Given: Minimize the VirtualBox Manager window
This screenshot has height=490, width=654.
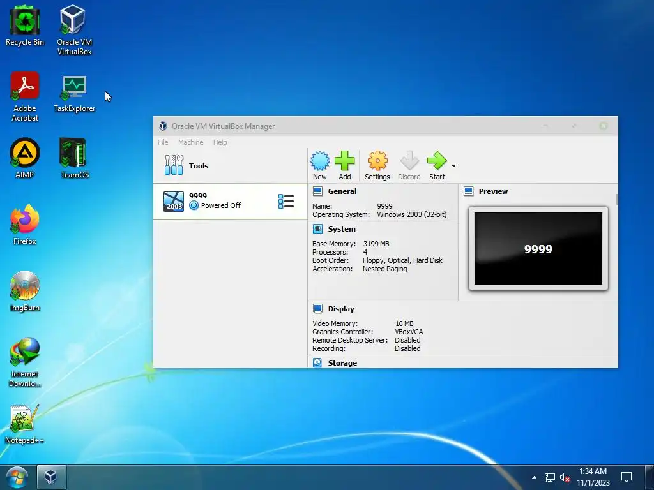Looking at the screenshot, I should point(545,126).
